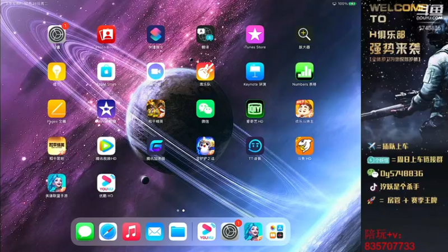Open Safari in the dock
448x252 pixels.
coord(108,232)
